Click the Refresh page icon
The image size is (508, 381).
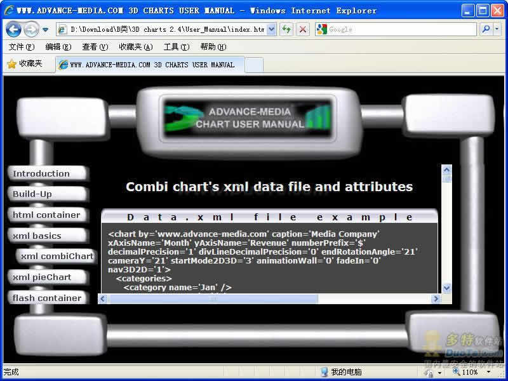pyautogui.click(x=286, y=29)
